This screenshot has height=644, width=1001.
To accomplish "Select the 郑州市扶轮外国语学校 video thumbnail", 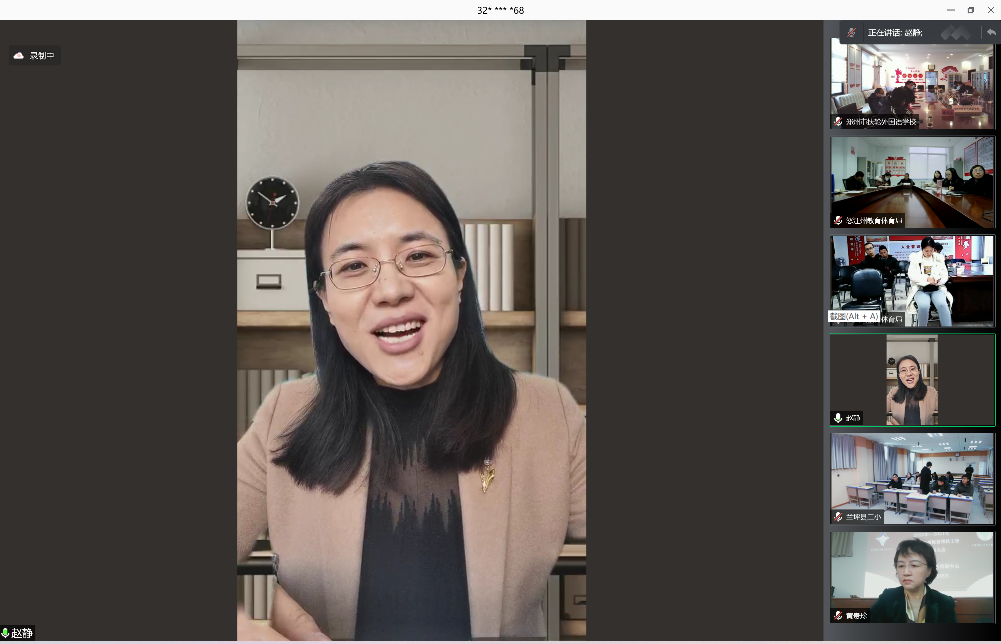I will coord(912,83).
